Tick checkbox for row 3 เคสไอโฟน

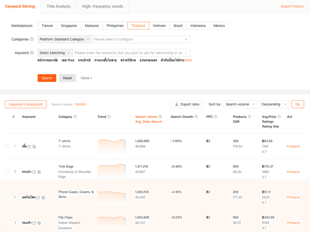tap(7, 197)
